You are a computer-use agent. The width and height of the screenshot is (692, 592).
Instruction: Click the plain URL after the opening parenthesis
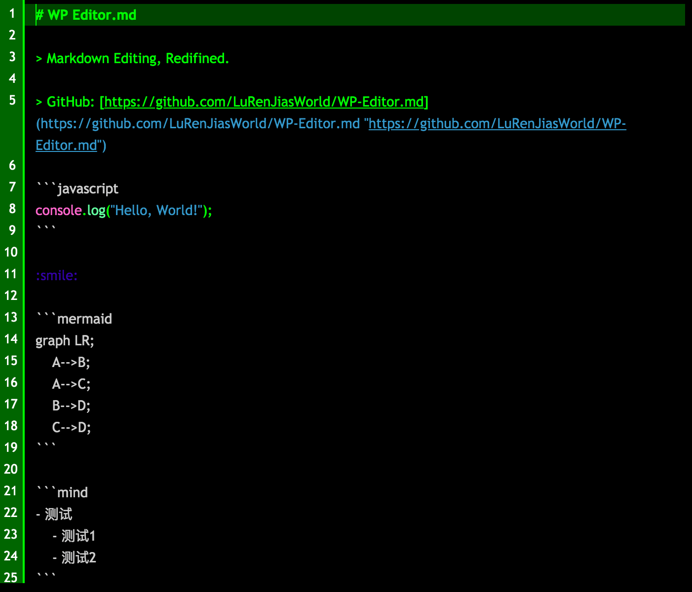click(x=200, y=123)
